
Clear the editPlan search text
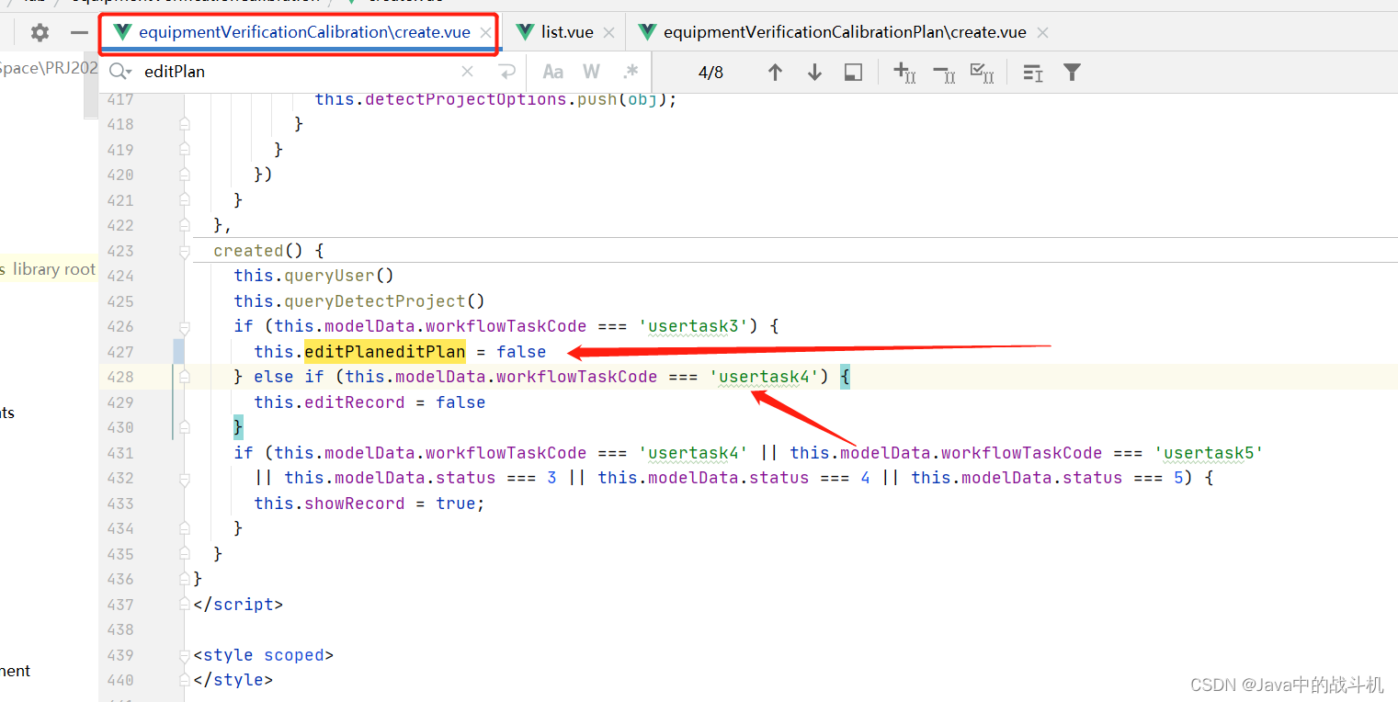pos(467,72)
